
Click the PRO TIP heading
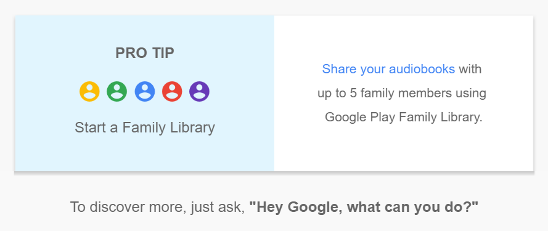pos(145,53)
